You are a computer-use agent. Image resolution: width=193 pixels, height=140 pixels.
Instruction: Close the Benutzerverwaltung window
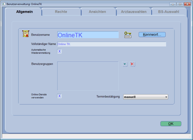coord(187,4)
